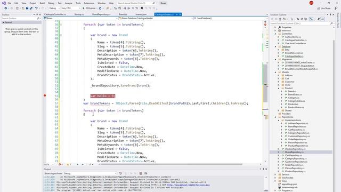This screenshot has height=192, width=341.
Task: Pin the Toolbox panel
Action: [x=37, y=14]
